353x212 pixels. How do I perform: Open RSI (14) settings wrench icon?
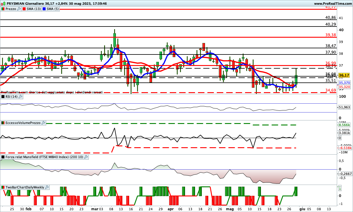20,96
